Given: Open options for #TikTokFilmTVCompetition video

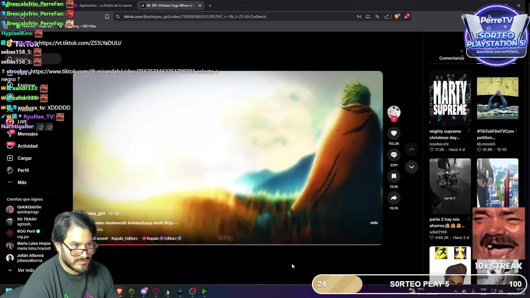Looking at the screenshot, I should (x=516, y=131).
